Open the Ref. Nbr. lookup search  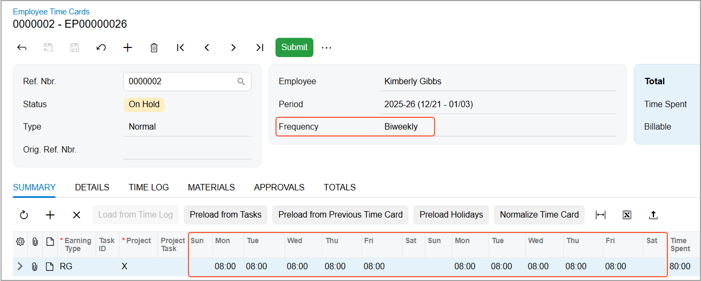[241, 82]
